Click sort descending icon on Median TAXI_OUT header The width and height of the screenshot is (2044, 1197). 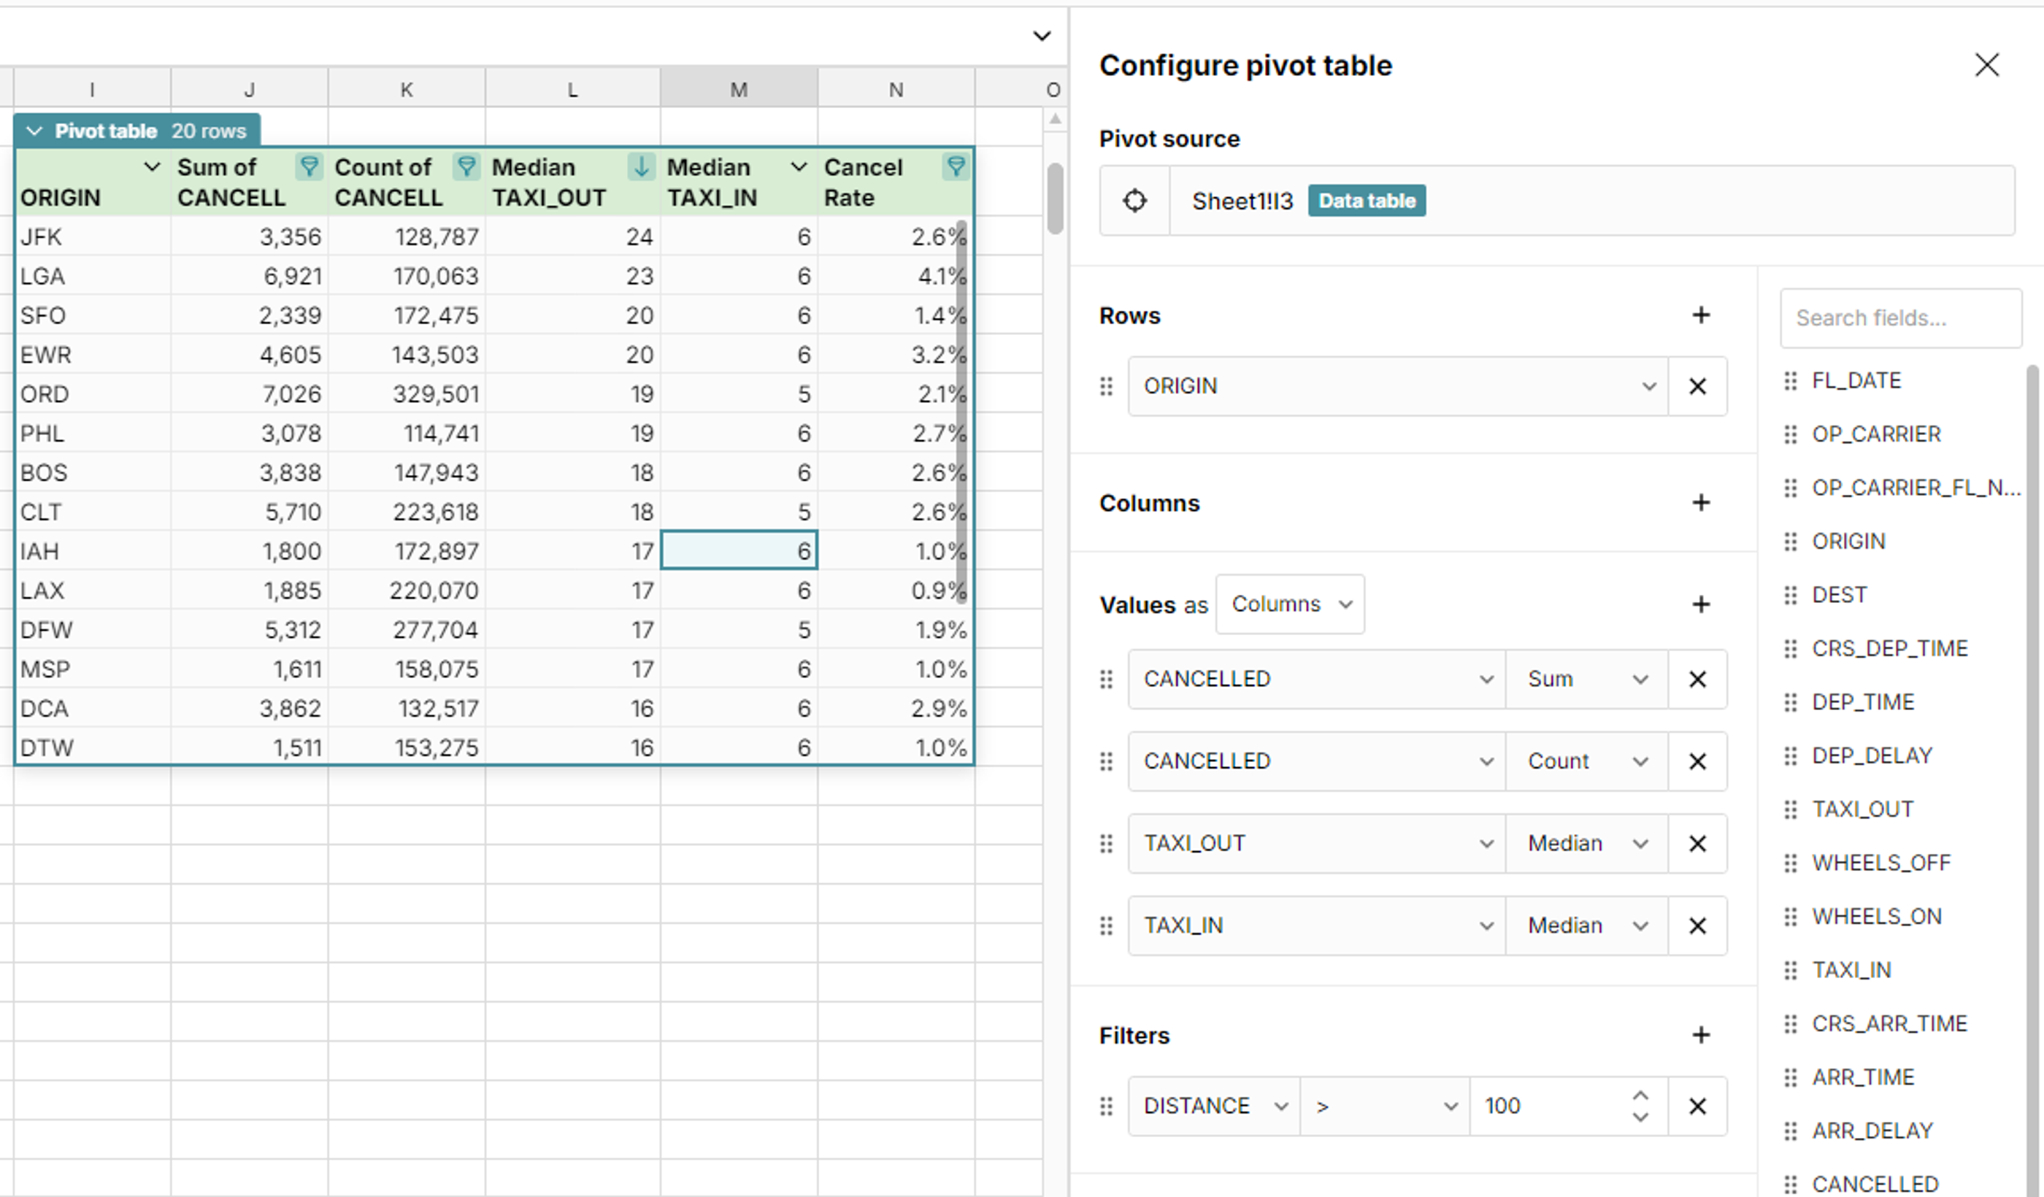click(641, 167)
